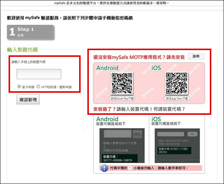224x184 pixels.
Task: Click the device code input field
Action: coord(39,74)
